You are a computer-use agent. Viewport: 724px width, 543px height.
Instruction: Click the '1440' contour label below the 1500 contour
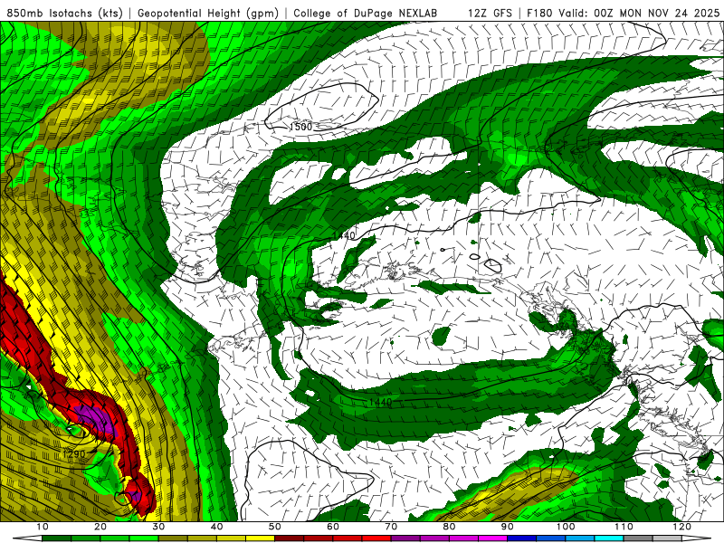344,235
